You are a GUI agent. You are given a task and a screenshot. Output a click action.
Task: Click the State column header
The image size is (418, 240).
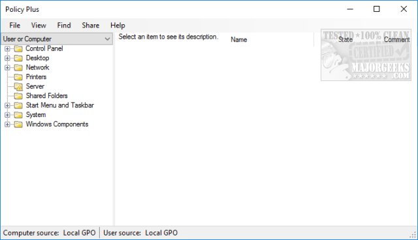pos(346,39)
